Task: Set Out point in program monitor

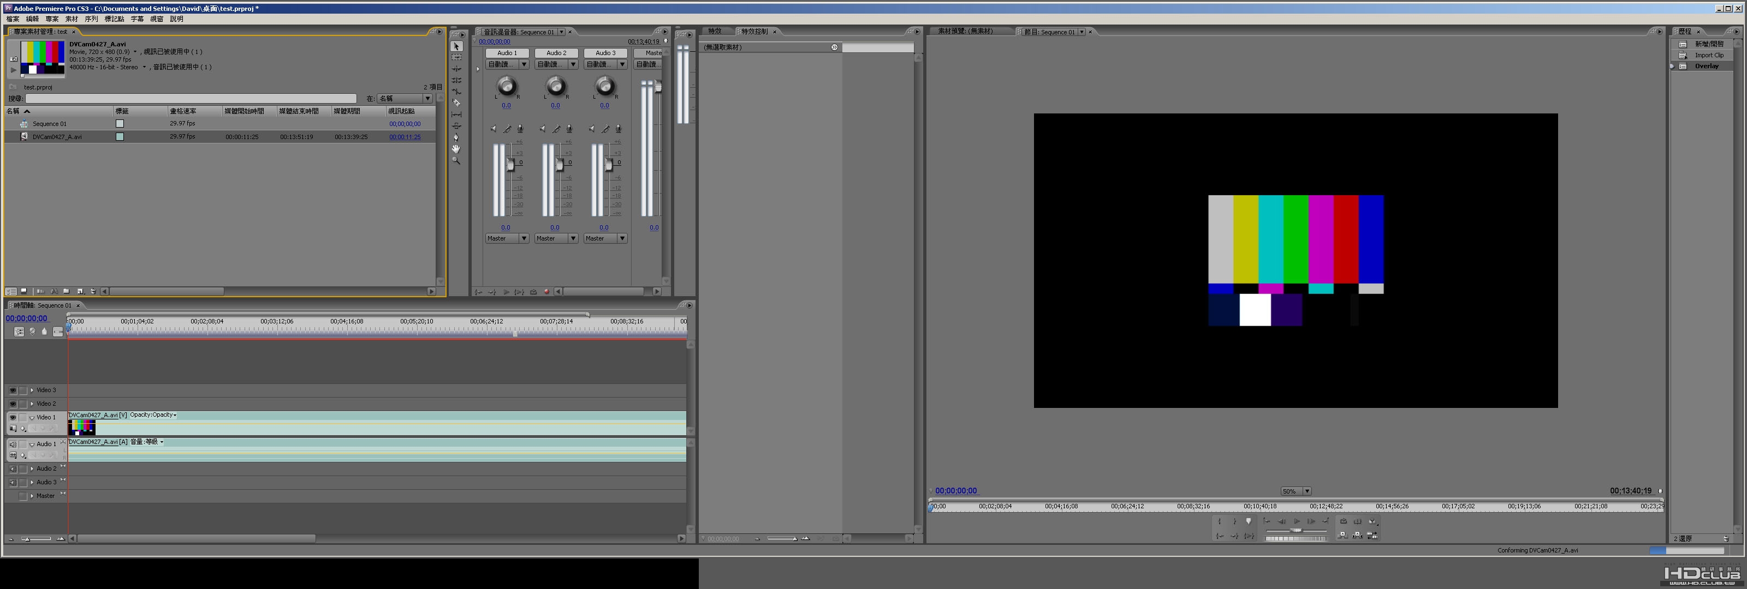Action: [1234, 521]
